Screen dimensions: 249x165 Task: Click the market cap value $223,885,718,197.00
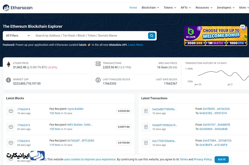click(27, 84)
